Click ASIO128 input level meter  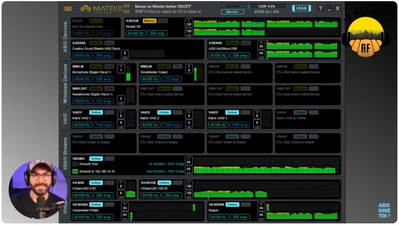click(x=266, y=24)
